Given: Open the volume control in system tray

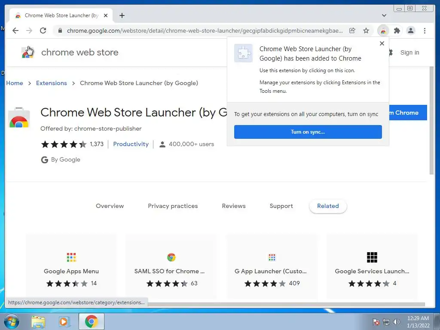Looking at the screenshot, I should point(397,322).
